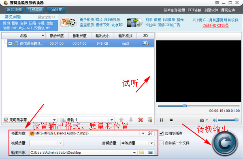Start conversion with round blue button
This screenshot has width=243, height=159.
click(225, 143)
